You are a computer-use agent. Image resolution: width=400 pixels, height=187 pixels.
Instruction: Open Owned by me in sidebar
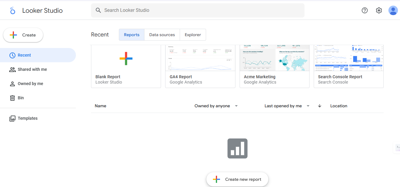point(38,84)
